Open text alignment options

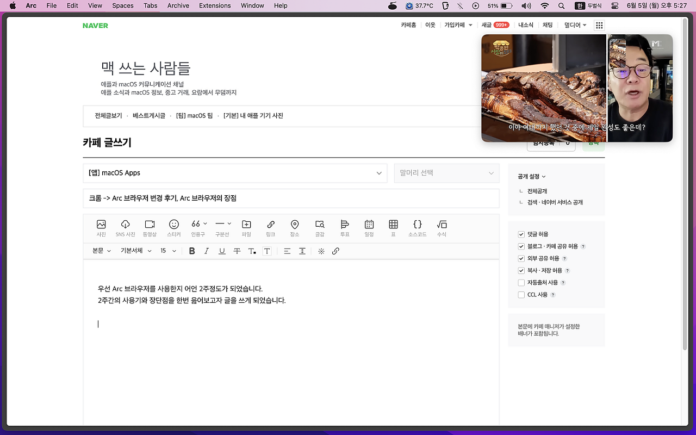point(287,251)
